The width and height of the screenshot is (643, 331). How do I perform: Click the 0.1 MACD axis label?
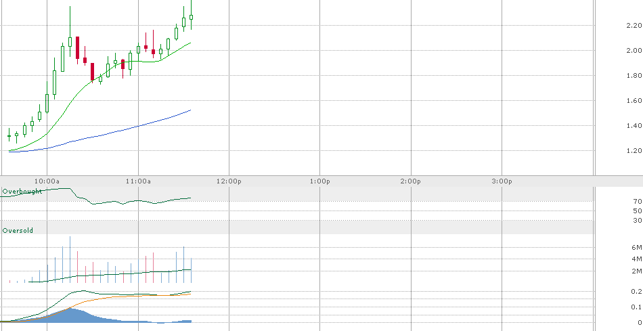(x=637, y=307)
